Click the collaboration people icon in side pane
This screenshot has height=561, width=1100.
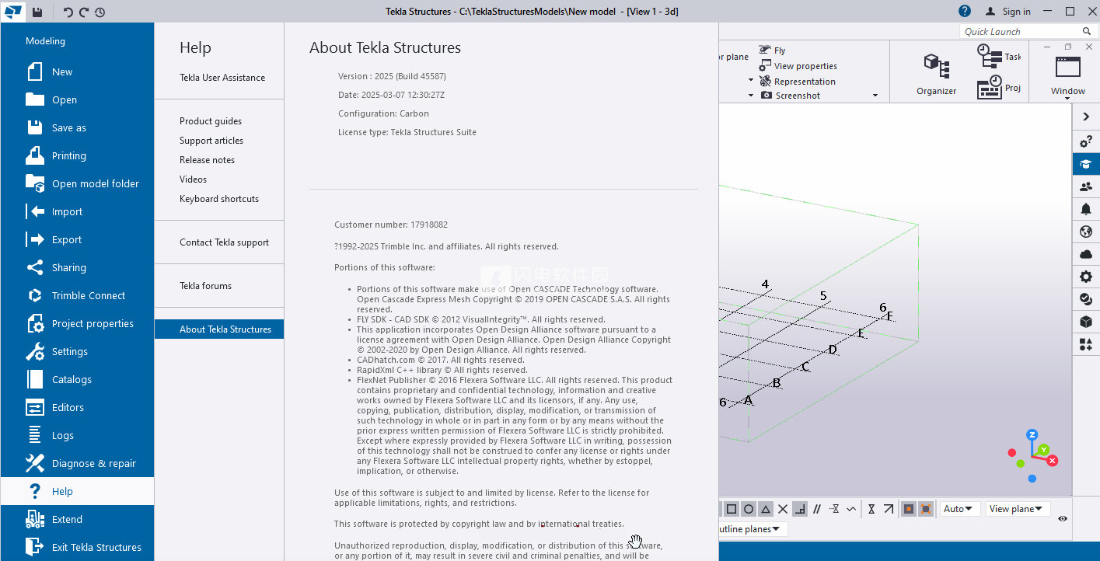click(x=1085, y=186)
